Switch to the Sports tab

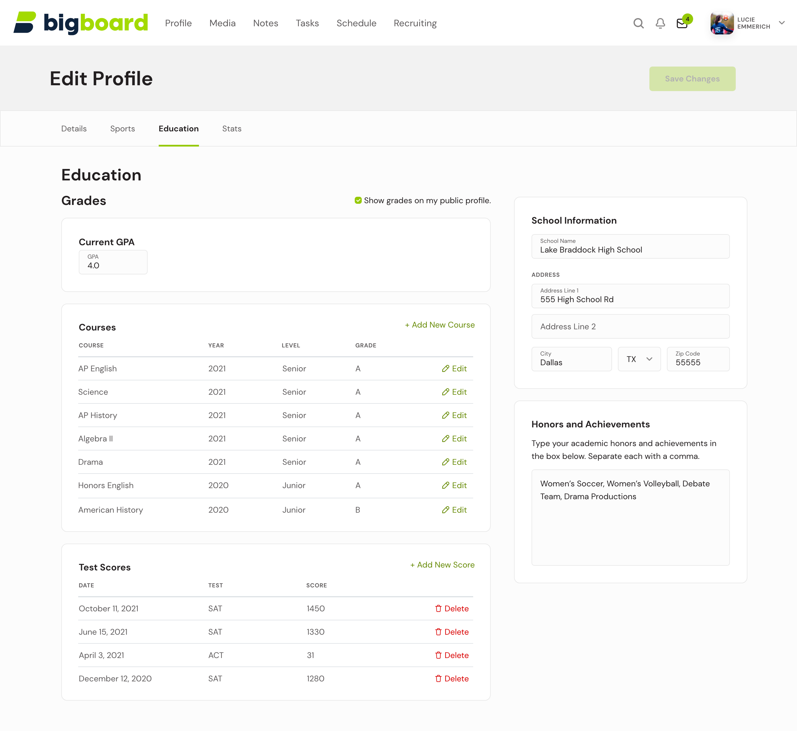pyautogui.click(x=123, y=128)
